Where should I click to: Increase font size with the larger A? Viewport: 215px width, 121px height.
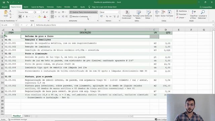tap(44, 12)
